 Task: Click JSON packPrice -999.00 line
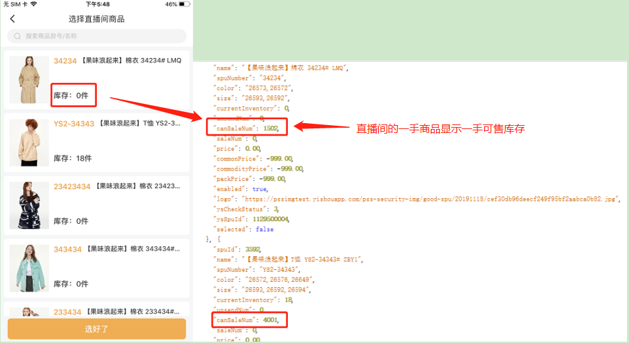coord(250,178)
